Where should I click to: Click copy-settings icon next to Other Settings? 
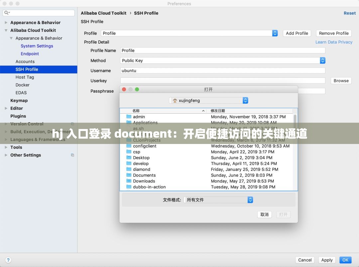click(72, 155)
